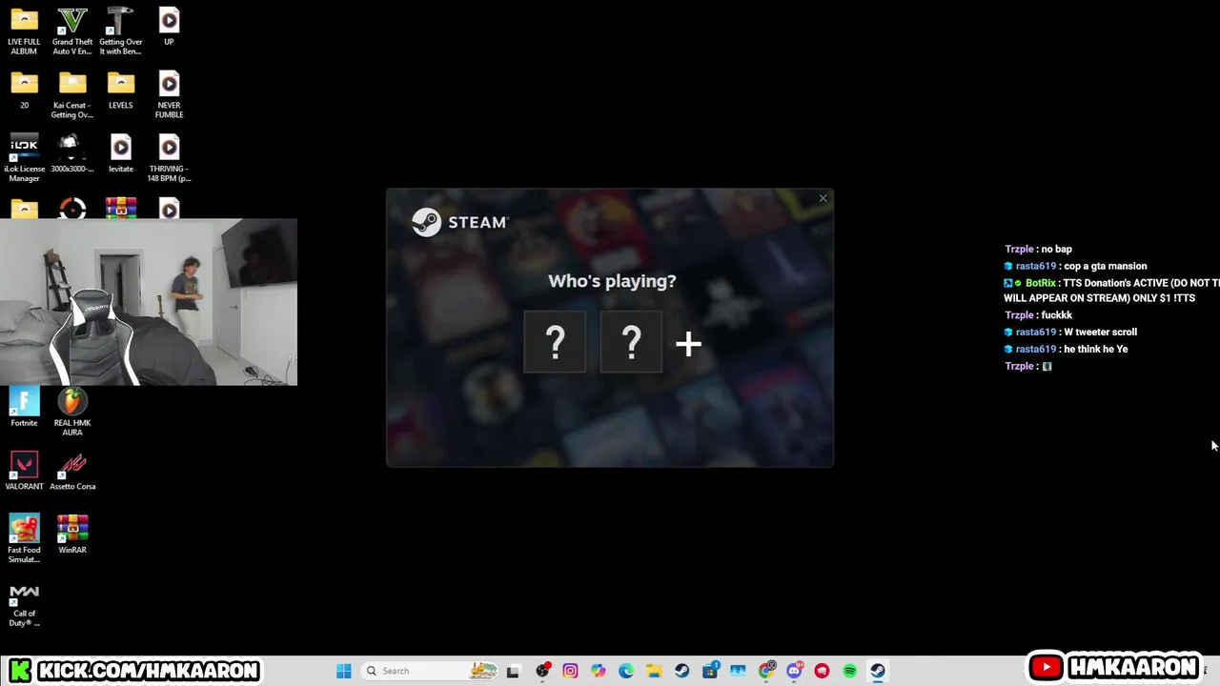The image size is (1220, 686).
Task: Open the active Steam icon beside Spotify
Action: tap(878, 671)
